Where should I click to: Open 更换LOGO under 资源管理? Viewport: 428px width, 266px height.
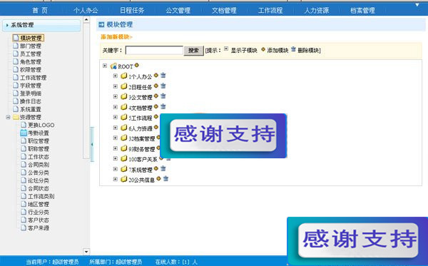click(x=41, y=125)
